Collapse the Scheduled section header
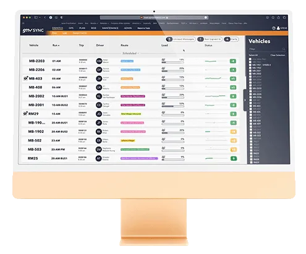 pyautogui.click(x=130, y=53)
